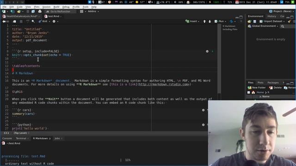Click the \tableofcontents line in editor
This screenshot has height=166, width=296.
[x=26, y=66]
